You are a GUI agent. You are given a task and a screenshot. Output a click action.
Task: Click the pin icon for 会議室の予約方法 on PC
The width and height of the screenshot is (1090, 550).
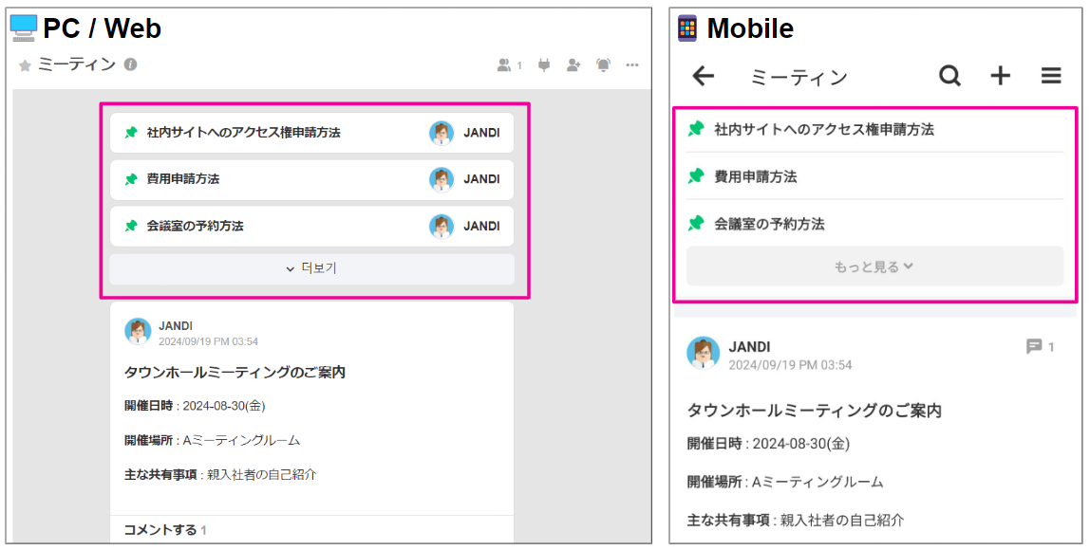point(131,226)
